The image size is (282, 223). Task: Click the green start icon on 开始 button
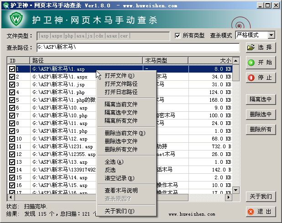pyautogui.click(x=251, y=63)
